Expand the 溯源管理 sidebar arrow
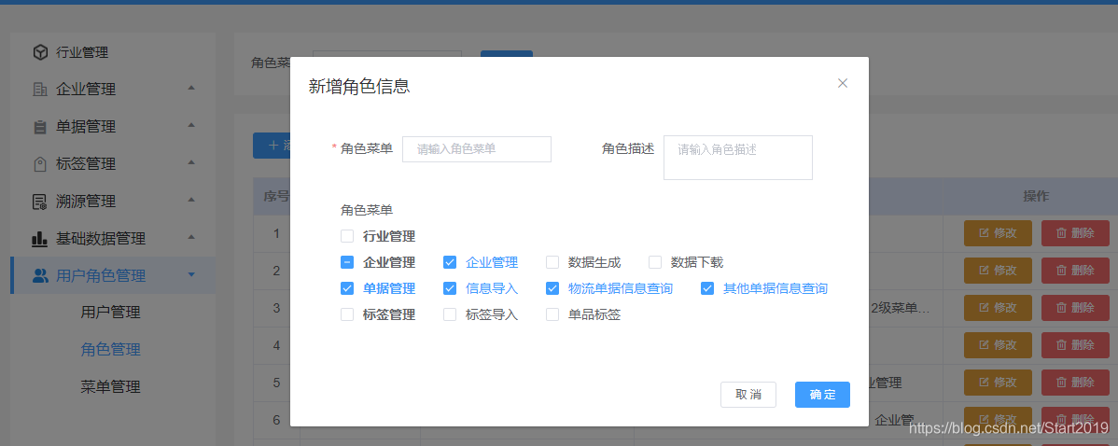Image resolution: width=1118 pixels, height=446 pixels. (190, 200)
